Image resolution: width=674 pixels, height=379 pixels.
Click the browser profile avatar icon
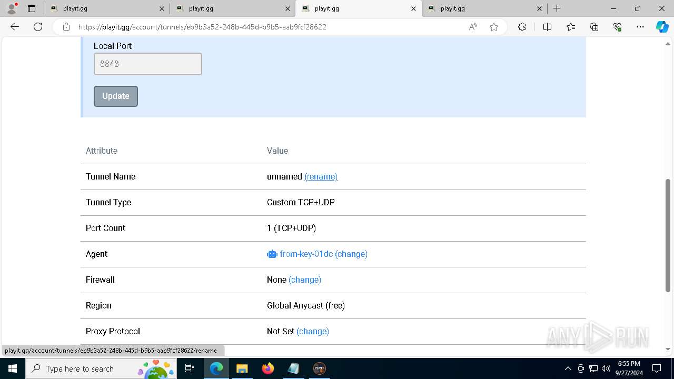[12, 8]
